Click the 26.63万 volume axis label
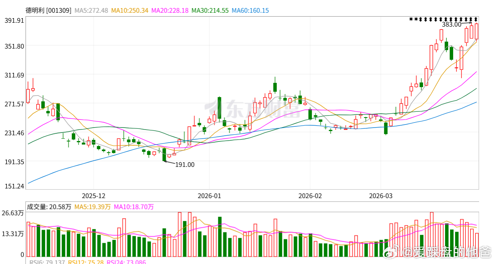 coord(13,213)
